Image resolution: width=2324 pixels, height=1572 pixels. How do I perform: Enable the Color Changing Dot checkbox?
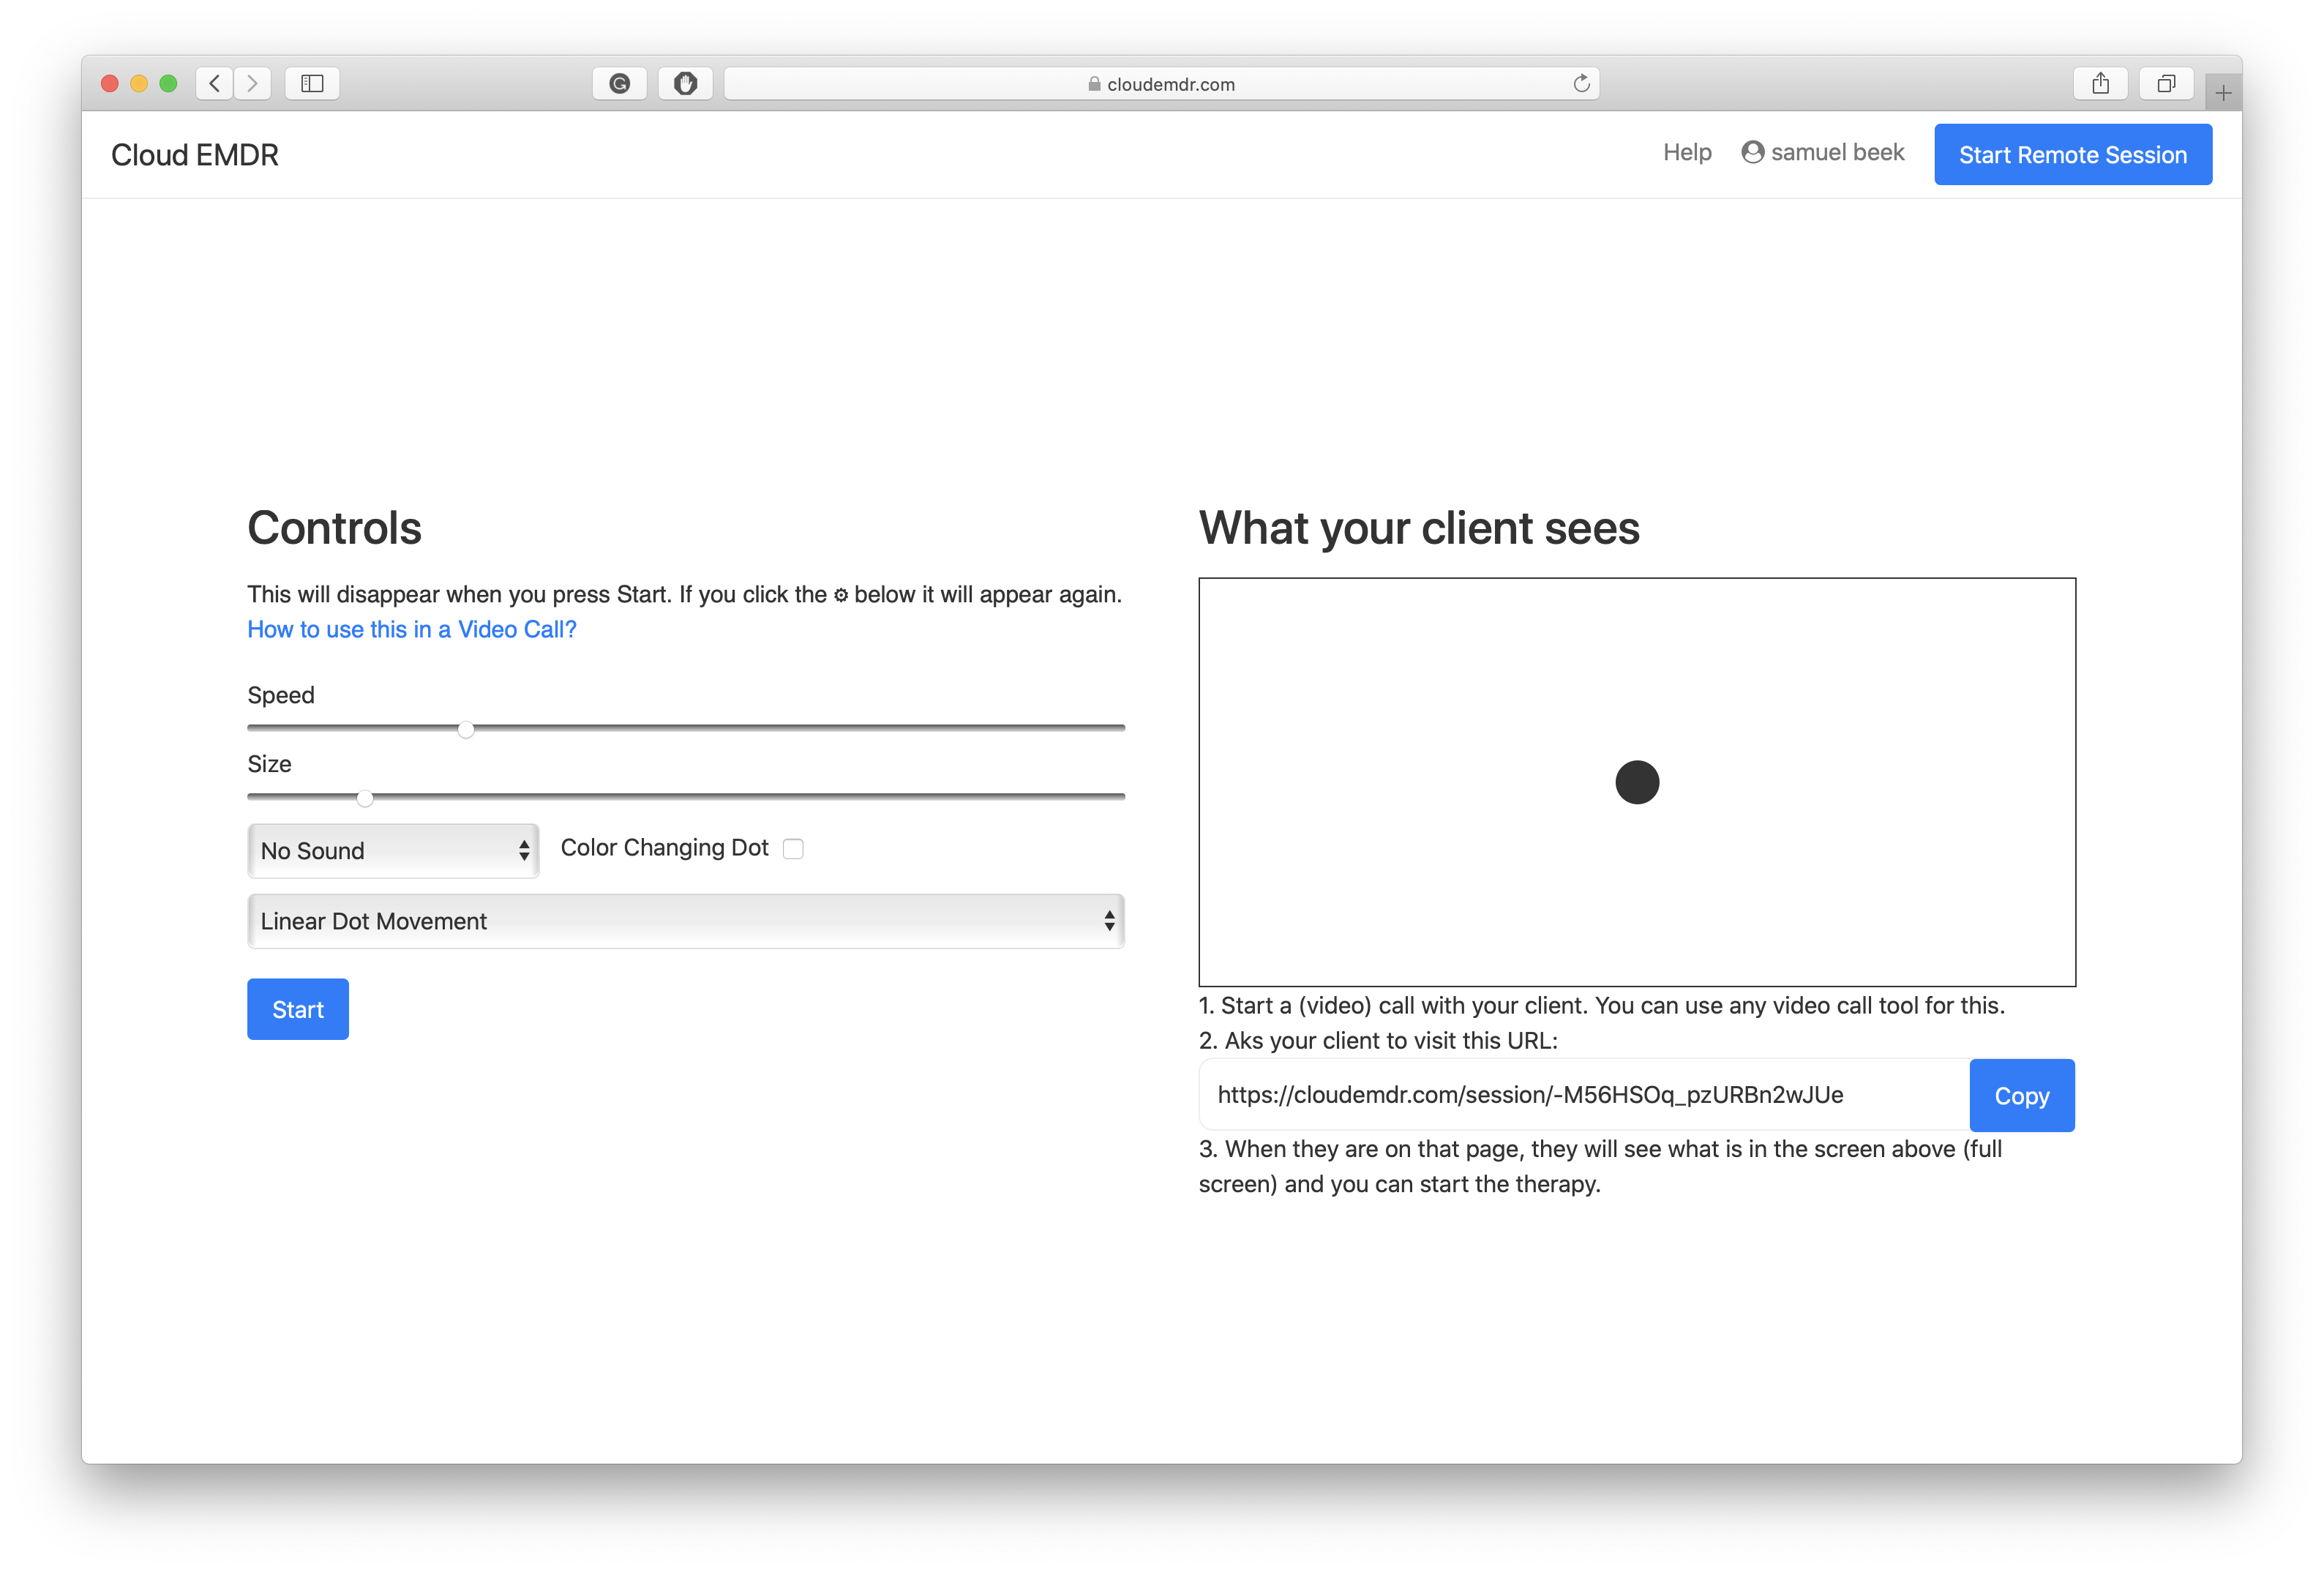click(793, 848)
